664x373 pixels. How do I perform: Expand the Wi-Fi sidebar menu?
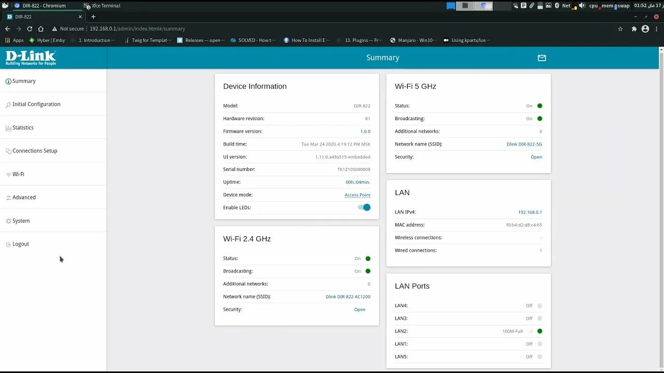pyautogui.click(x=53, y=174)
